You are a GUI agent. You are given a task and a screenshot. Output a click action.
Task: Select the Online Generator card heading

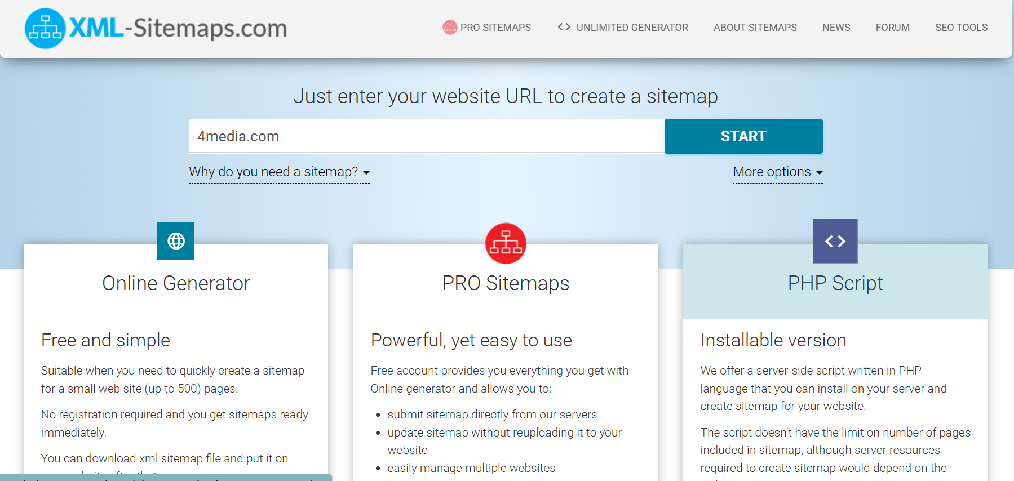(x=176, y=283)
